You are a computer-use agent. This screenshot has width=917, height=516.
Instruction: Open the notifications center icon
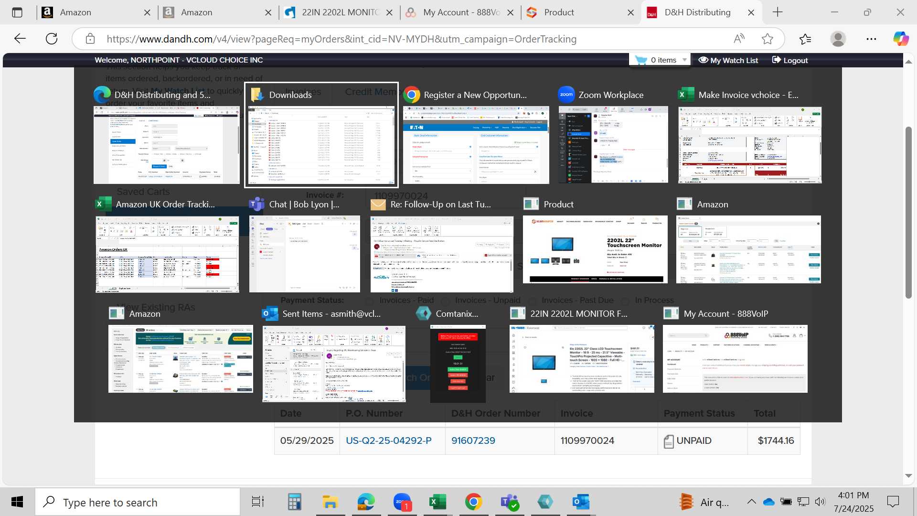click(893, 502)
